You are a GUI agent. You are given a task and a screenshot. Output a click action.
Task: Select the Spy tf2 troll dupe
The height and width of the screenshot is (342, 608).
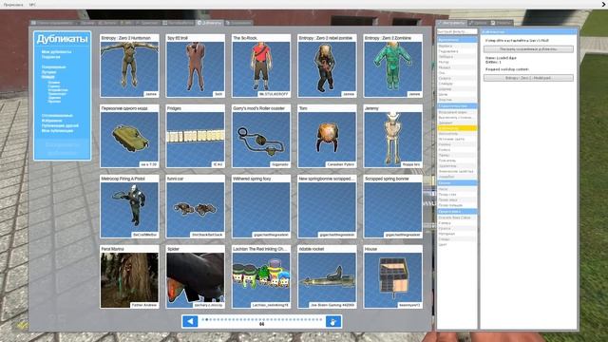(195, 66)
